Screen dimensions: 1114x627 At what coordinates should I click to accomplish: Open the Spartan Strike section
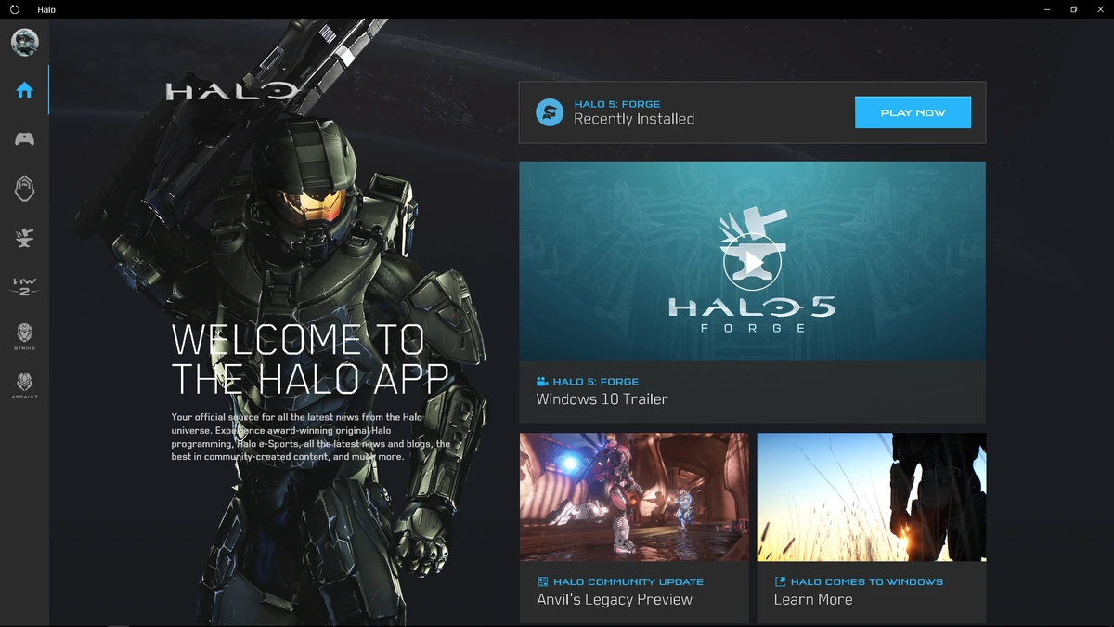click(24, 335)
